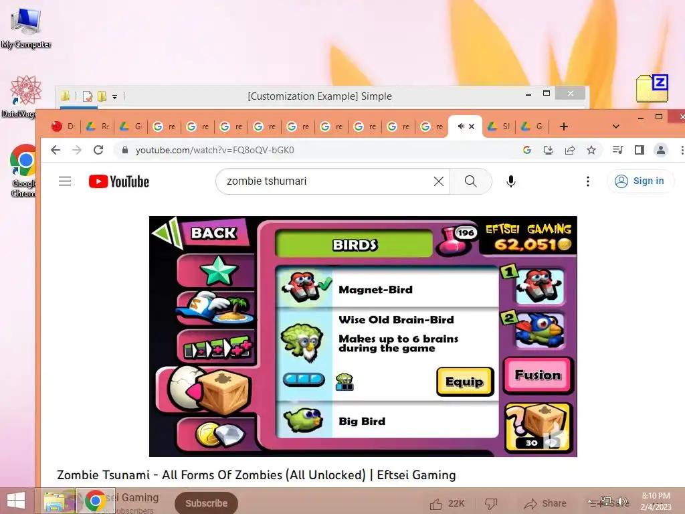Start voice search with the microphone
Screen dimensions: 685x514
[510, 181]
